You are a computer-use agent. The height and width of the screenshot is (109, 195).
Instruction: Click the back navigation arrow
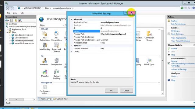[7, 8]
